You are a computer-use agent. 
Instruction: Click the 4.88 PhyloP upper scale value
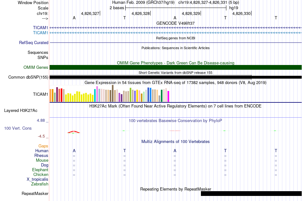[41, 120]
